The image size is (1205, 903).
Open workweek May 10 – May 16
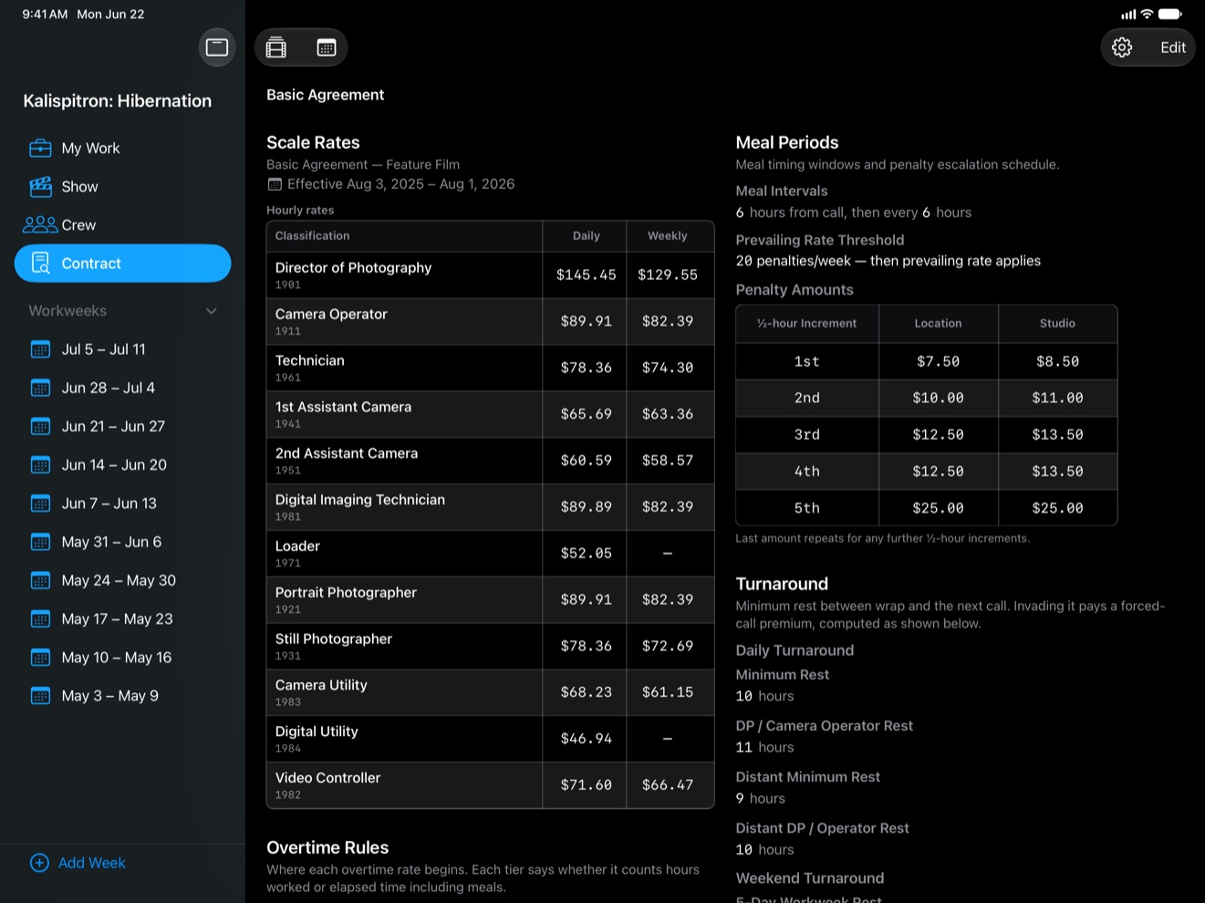(123, 658)
